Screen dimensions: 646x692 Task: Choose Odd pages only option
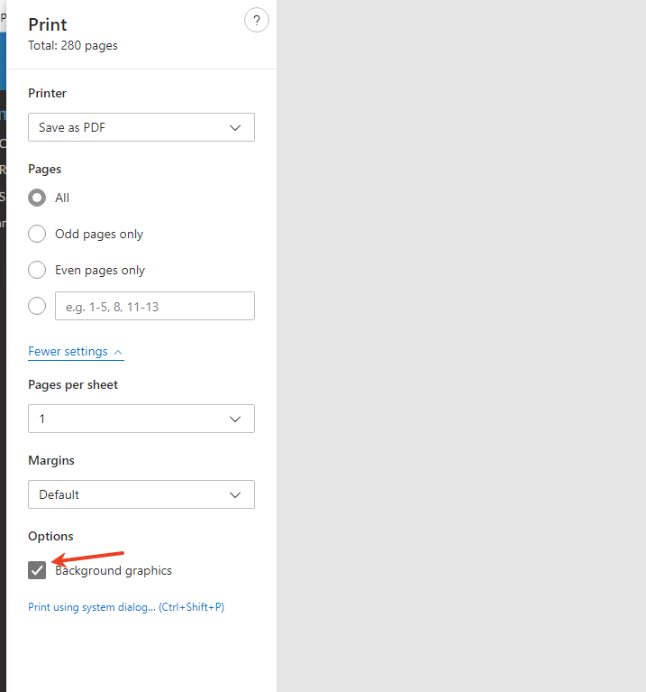click(x=37, y=234)
